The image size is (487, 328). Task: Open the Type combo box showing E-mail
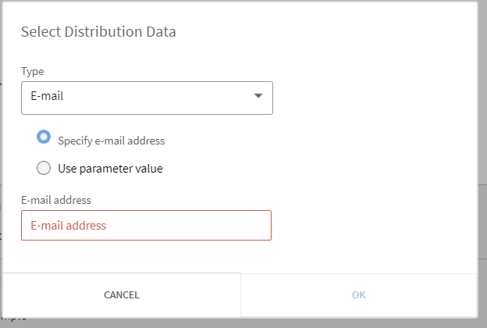[x=147, y=98]
